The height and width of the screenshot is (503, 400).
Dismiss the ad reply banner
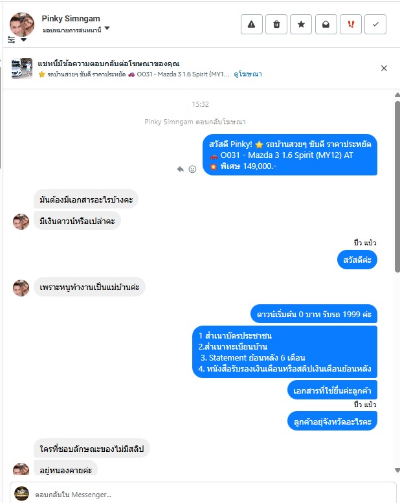click(384, 69)
